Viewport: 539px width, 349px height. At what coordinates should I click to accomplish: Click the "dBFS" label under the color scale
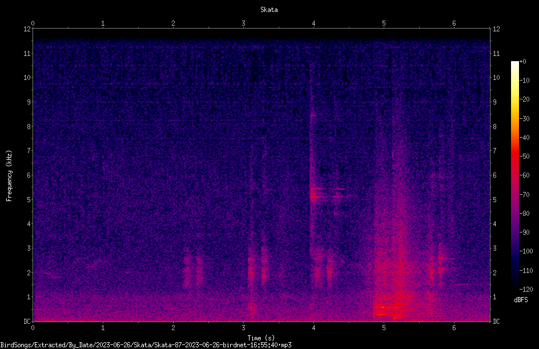[521, 300]
